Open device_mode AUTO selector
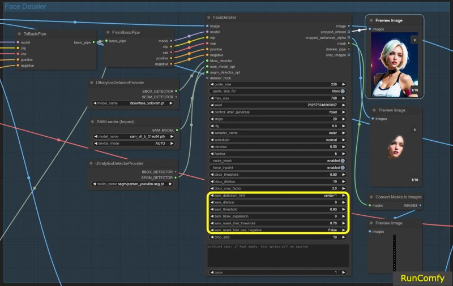 [x=134, y=144]
